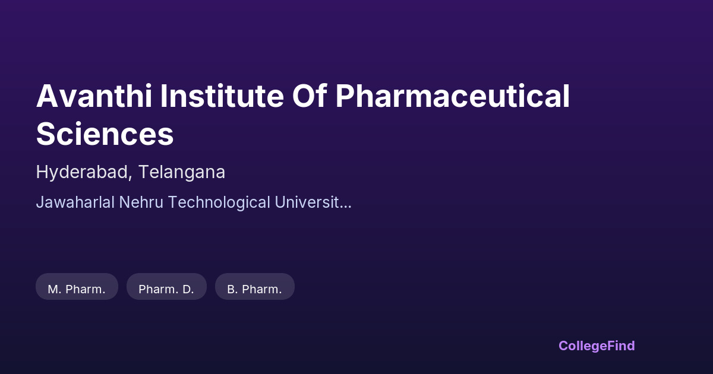Viewport: 713px width, 374px height.
Task: Click the Hyderabad, Telangana location text
Action: click(130, 172)
